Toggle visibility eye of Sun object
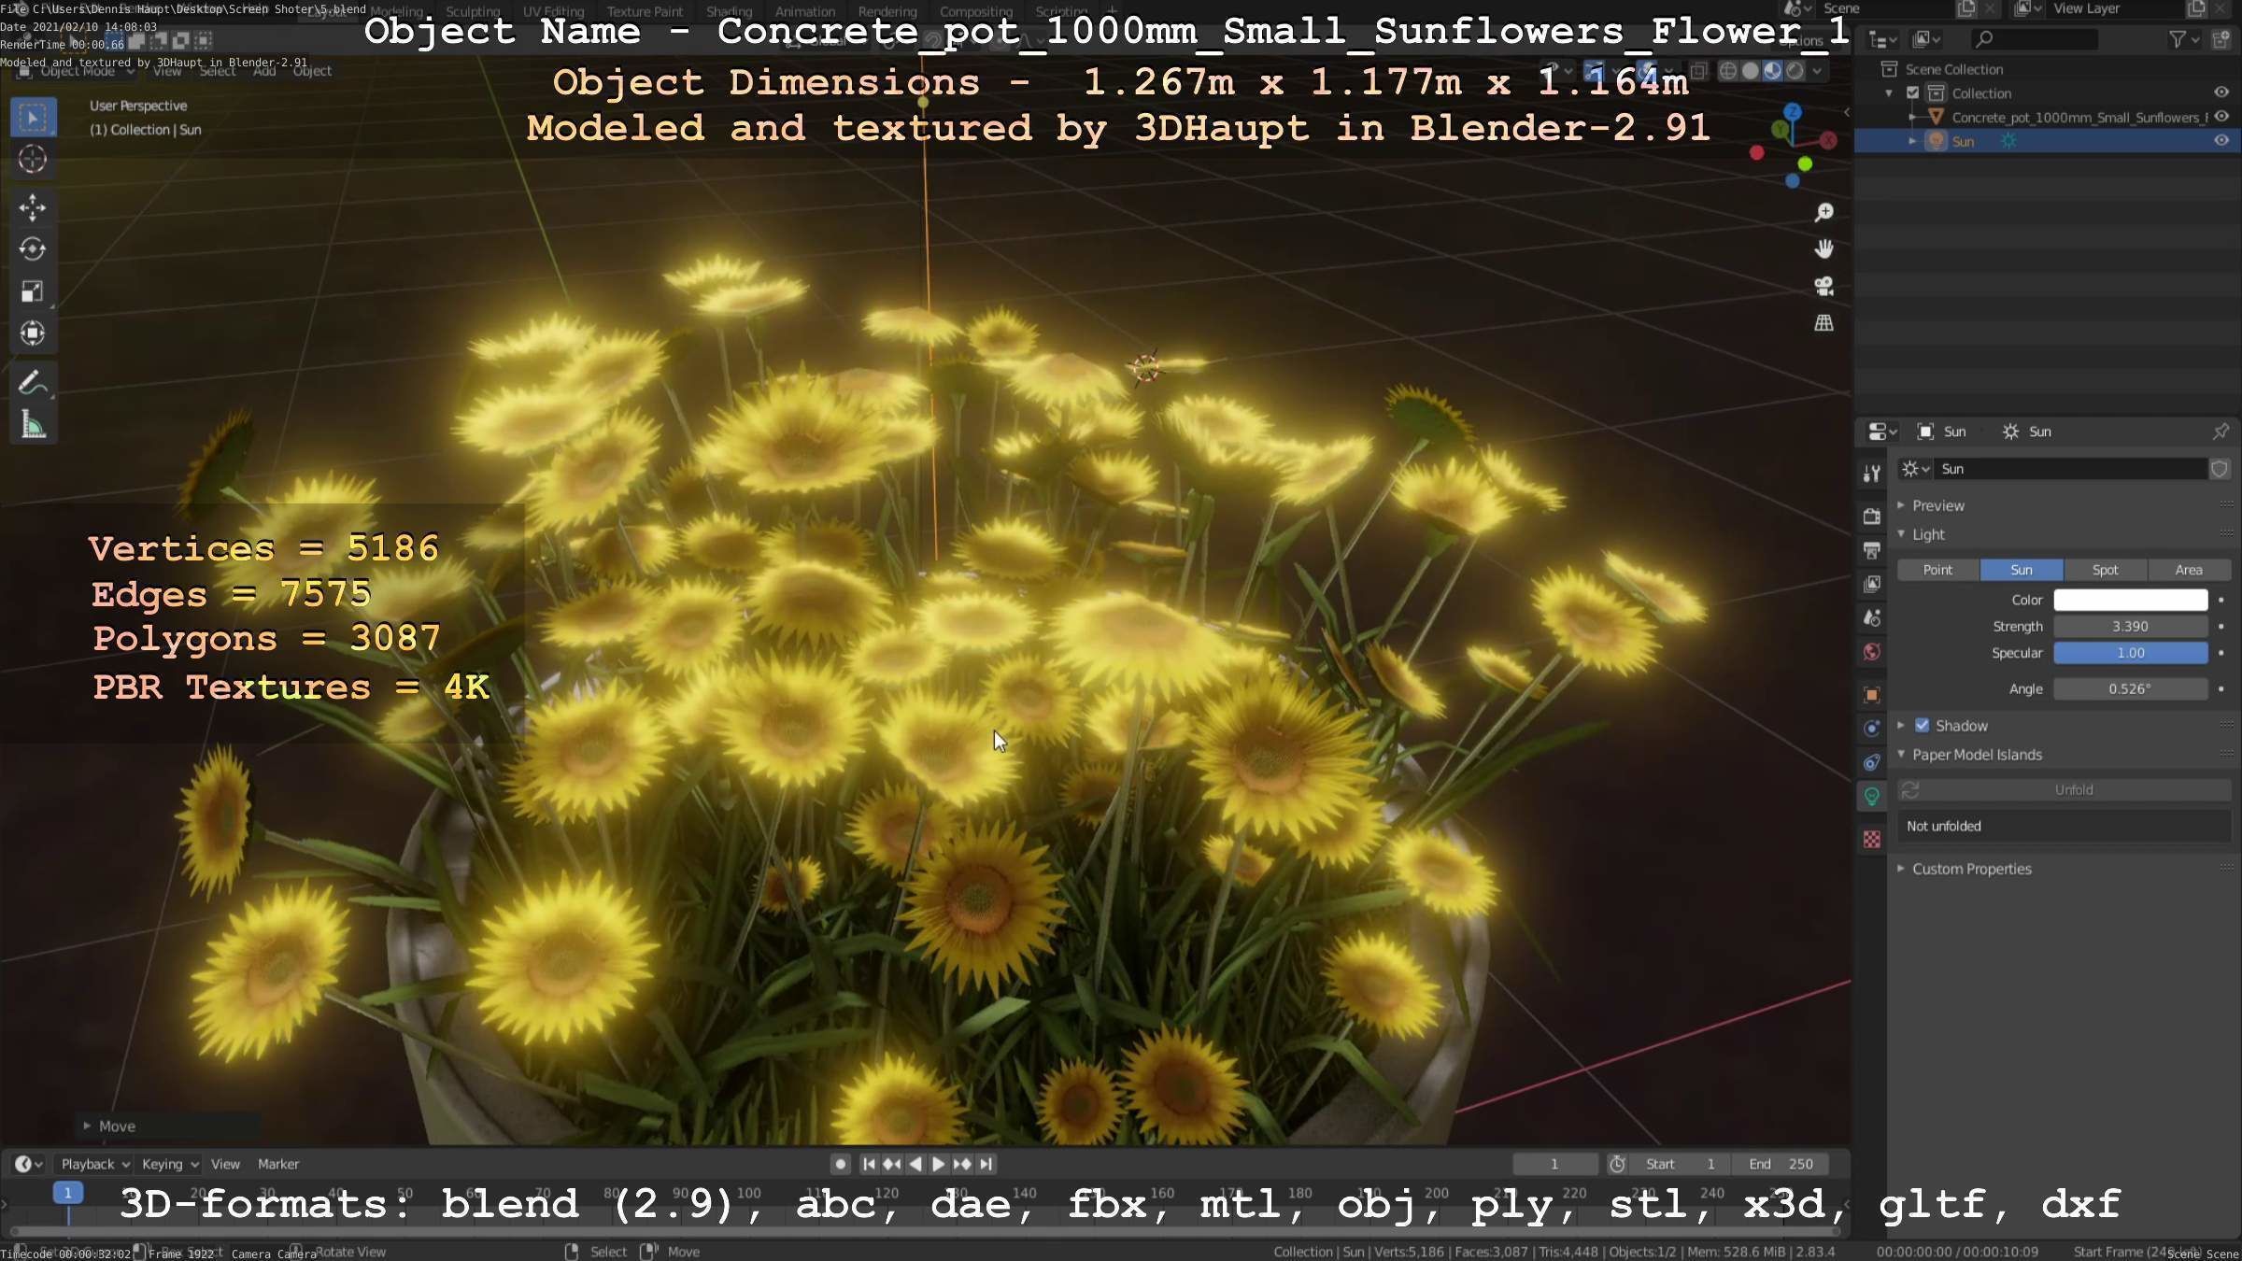This screenshot has width=2242, height=1261. pos(2221,141)
